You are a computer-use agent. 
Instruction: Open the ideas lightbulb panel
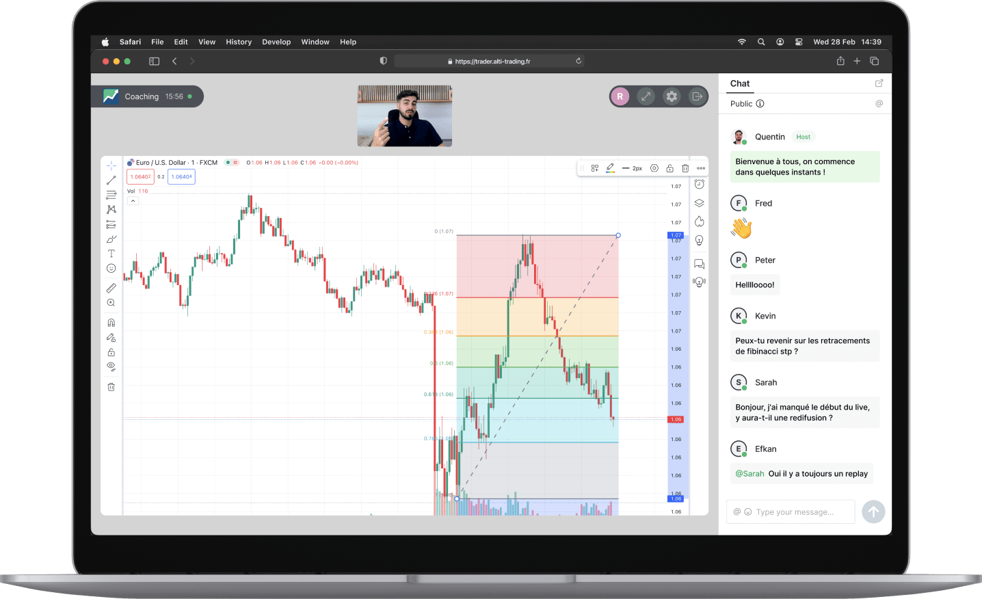[699, 240]
